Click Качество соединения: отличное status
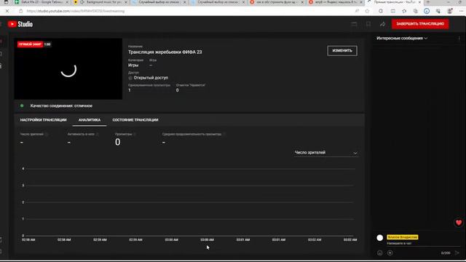Image resolution: width=466 pixels, height=262 pixels. [61, 106]
